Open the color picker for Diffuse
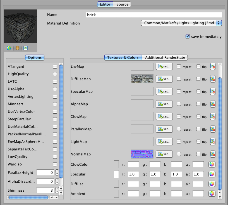This screenshot has height=205, width=228. (x=212, y=184)
